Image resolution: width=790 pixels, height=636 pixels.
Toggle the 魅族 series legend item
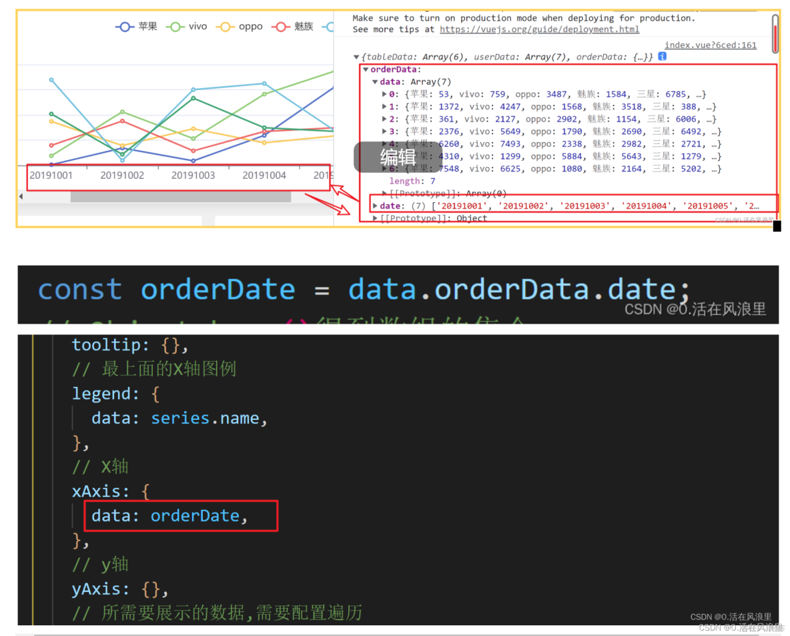pyautogui.click(x=292, y=26)
